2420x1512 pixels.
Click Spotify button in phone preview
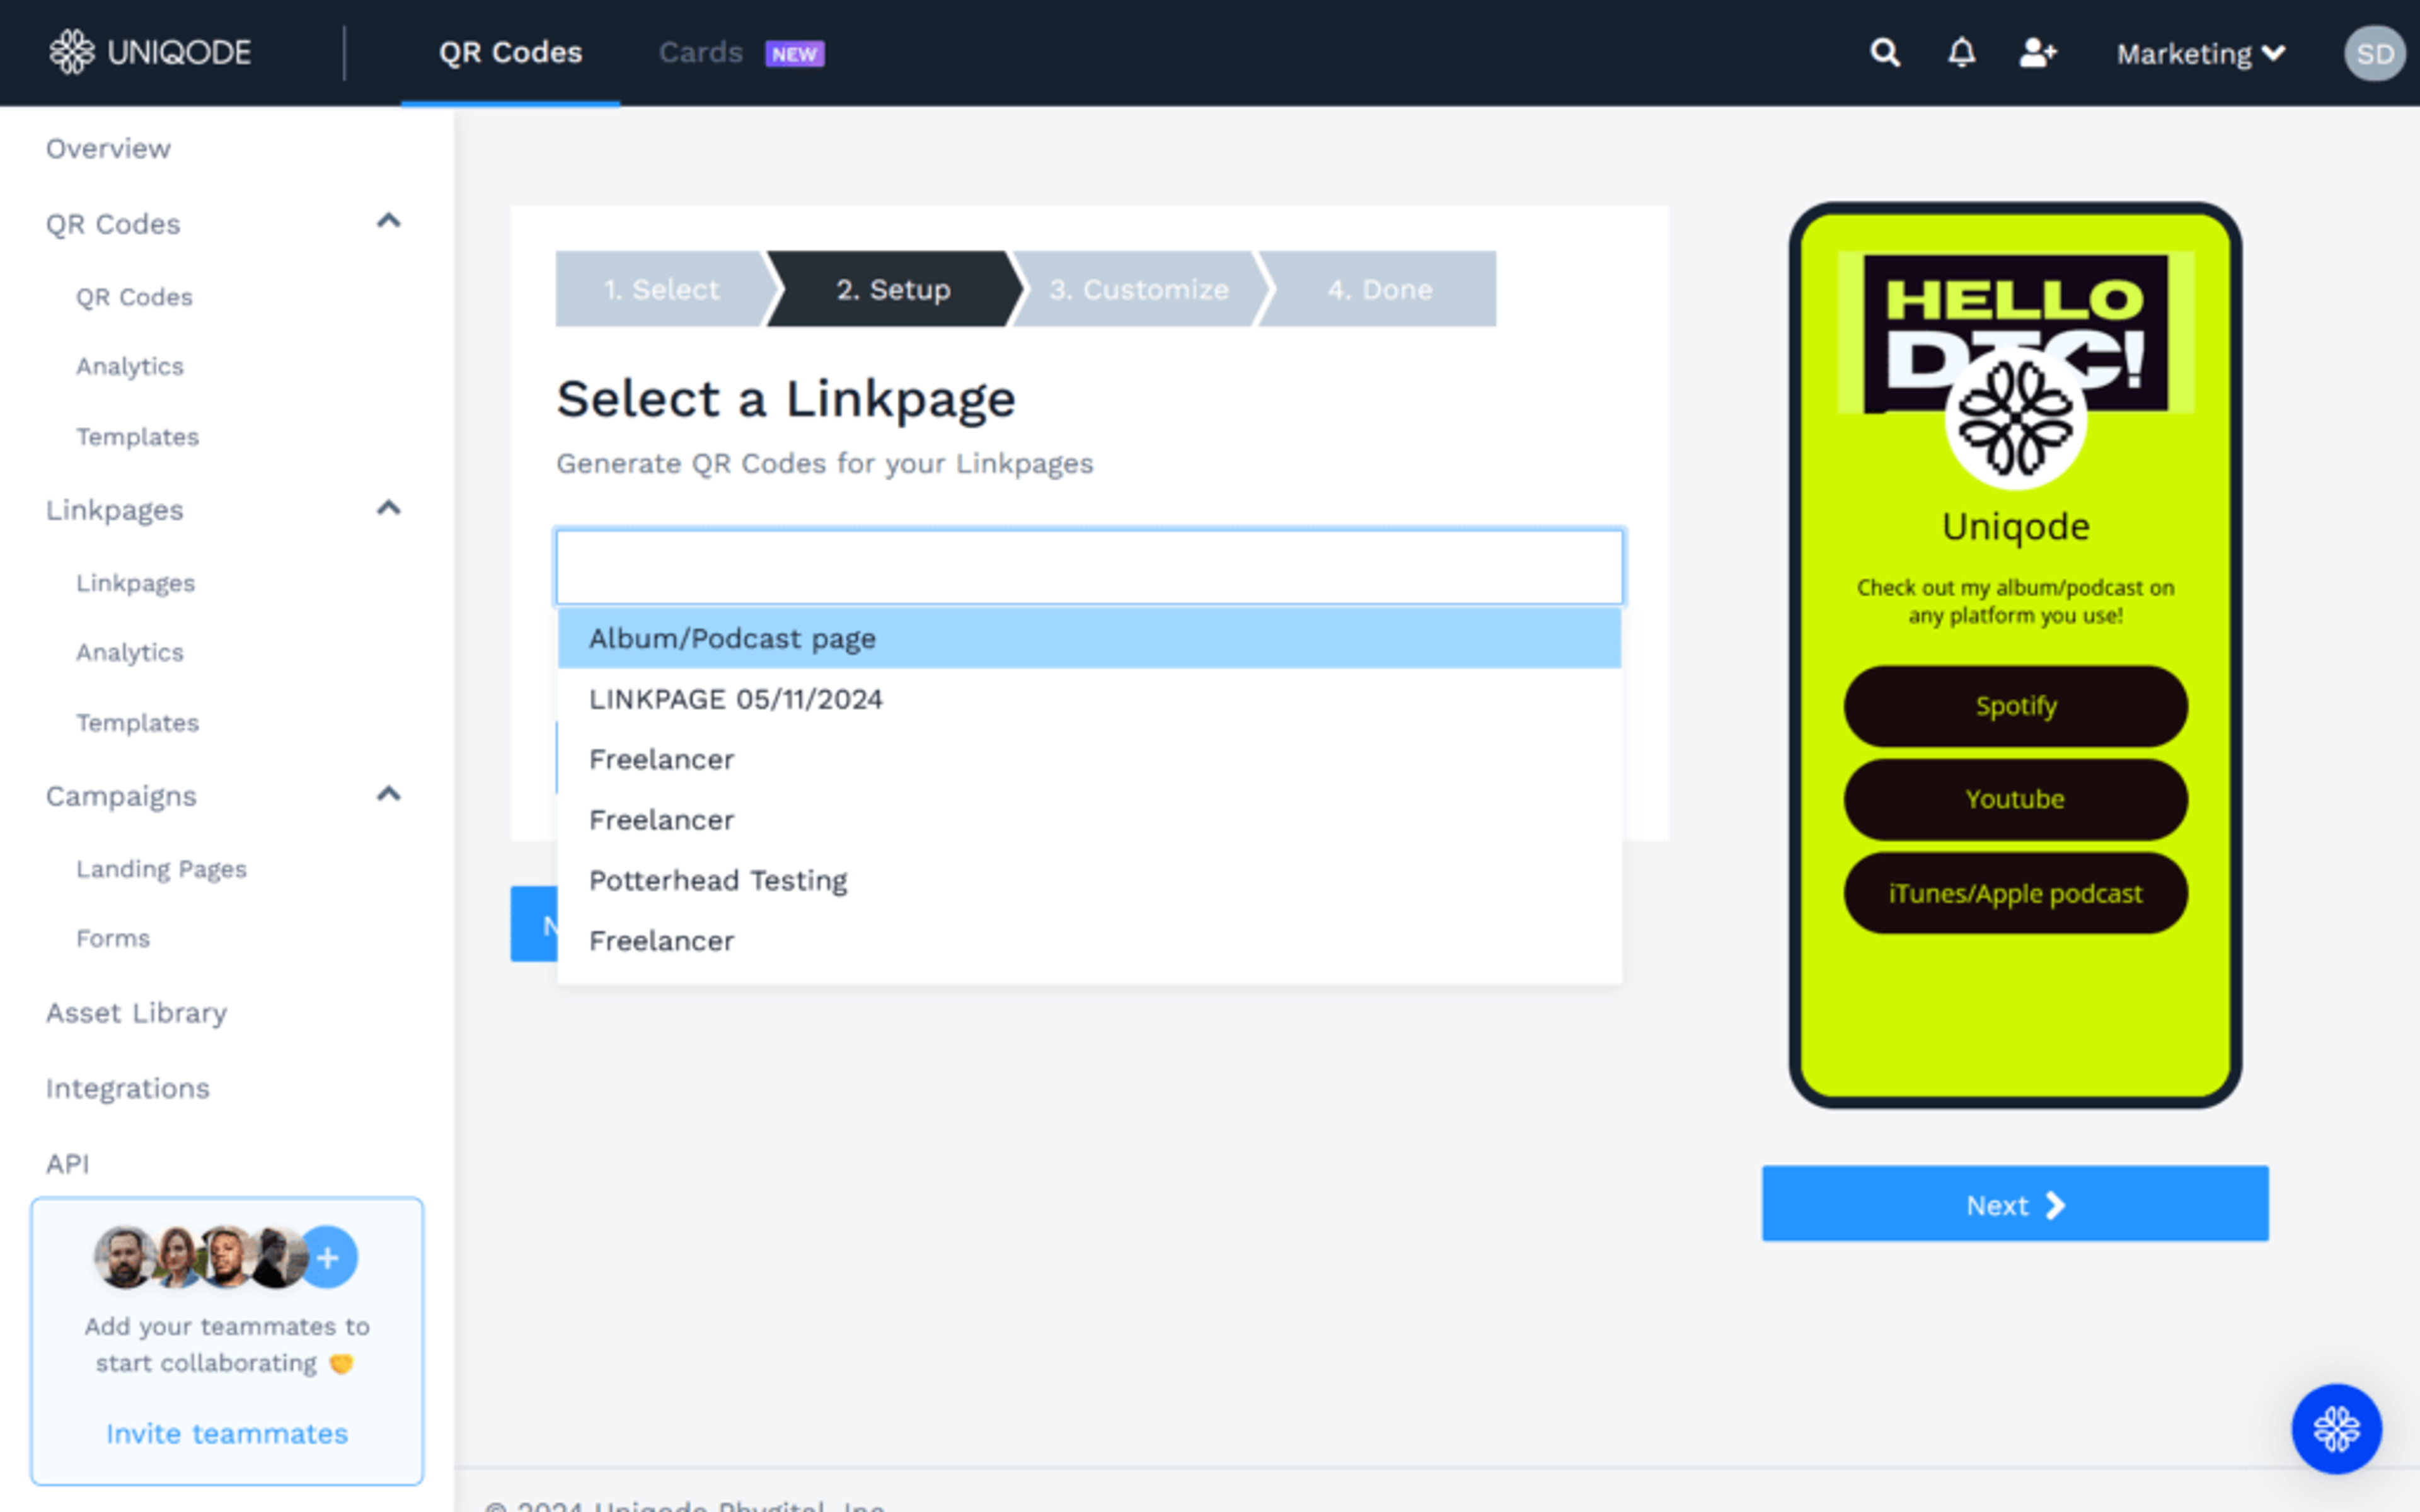click(2015, 706)
